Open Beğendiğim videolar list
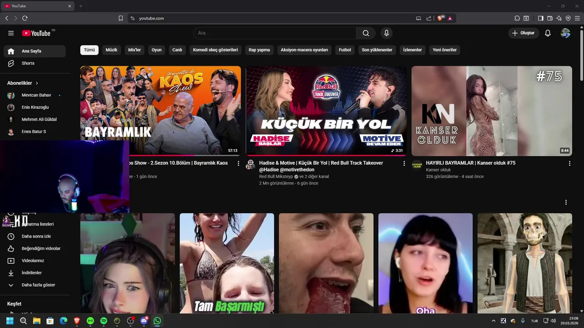584x328 pixels. coord(35,249)
